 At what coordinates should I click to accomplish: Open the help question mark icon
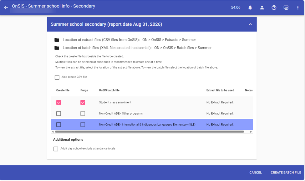coord(274,8)
